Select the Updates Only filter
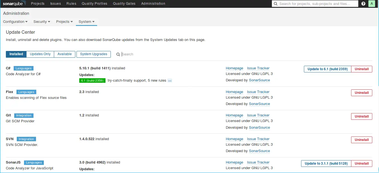 [40, 54]
